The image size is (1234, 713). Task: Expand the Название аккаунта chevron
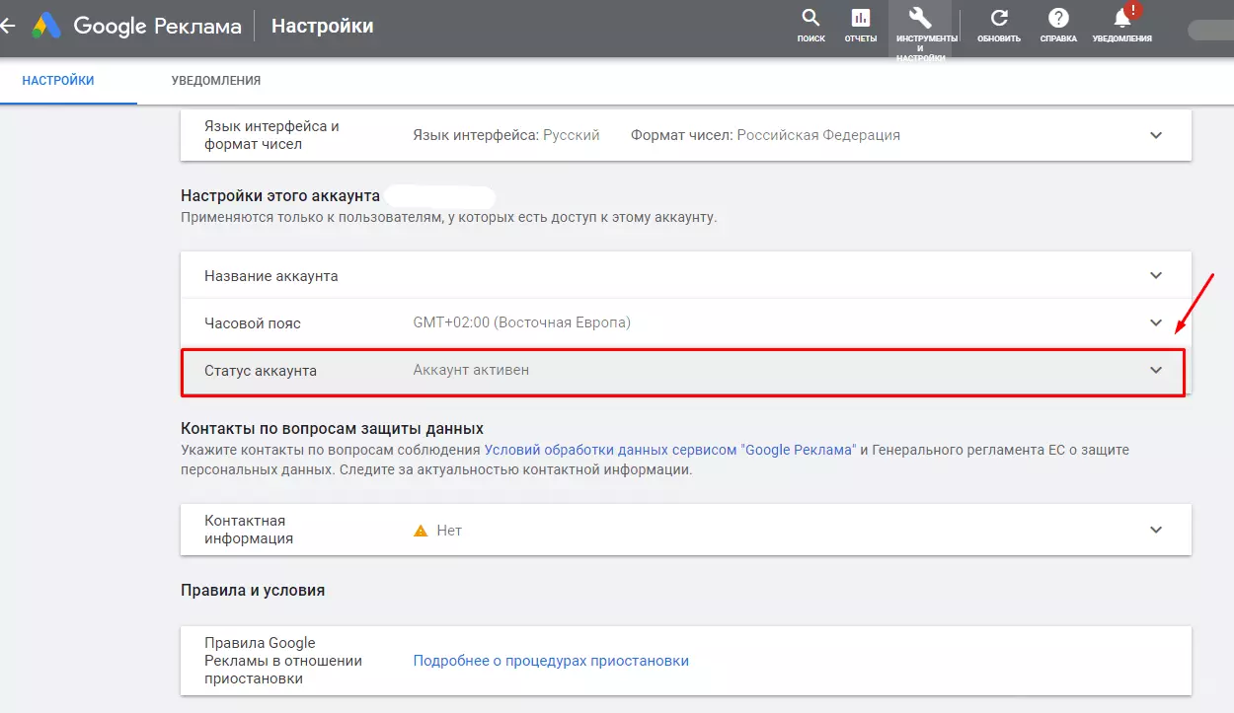1156,275
